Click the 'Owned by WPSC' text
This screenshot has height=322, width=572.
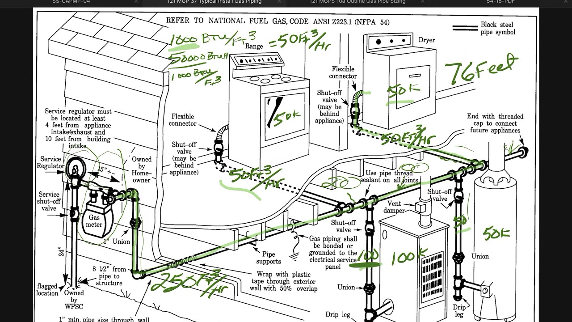click(x=74, y=300)
